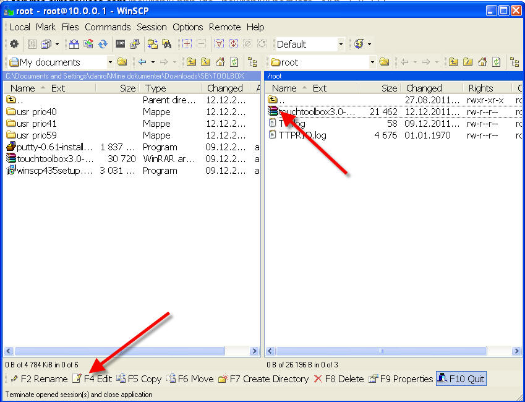
Task: Click the local panel Refresh icon
Action: (x=234, y=62)
